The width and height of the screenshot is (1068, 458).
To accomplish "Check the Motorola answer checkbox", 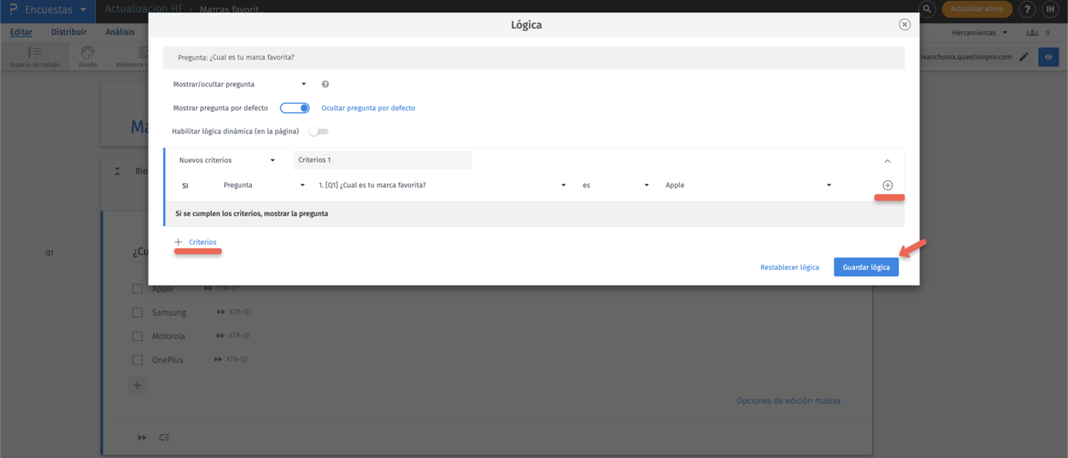I will pos(138,336).
